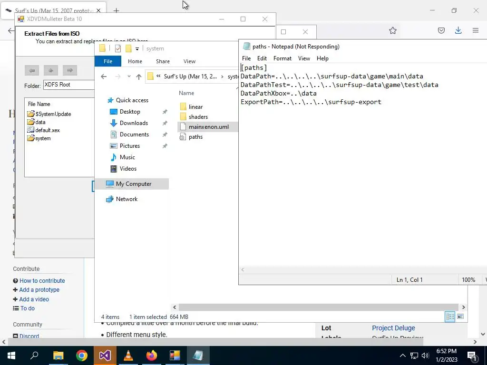Open a new Firefox tab
This screenshot has height=365, width=487.
[x=116, y=10]
